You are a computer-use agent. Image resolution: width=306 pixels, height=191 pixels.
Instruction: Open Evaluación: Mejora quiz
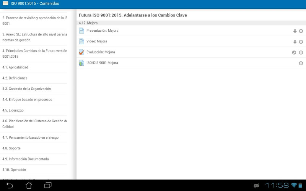[191, 52]
